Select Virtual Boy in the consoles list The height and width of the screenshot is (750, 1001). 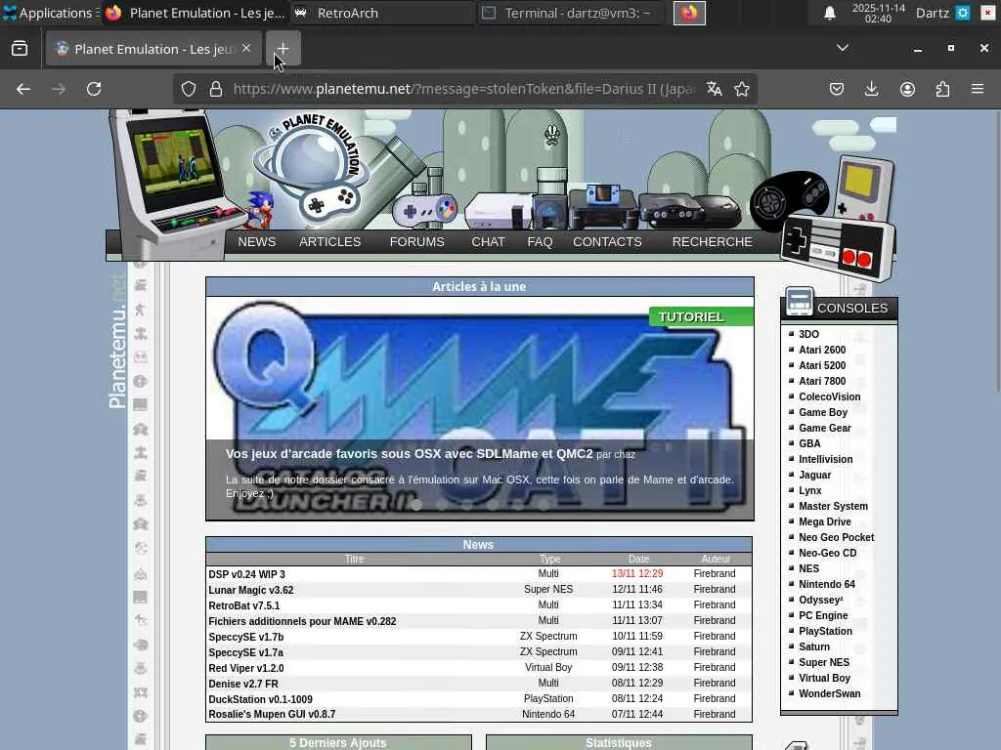pos(824,678)
